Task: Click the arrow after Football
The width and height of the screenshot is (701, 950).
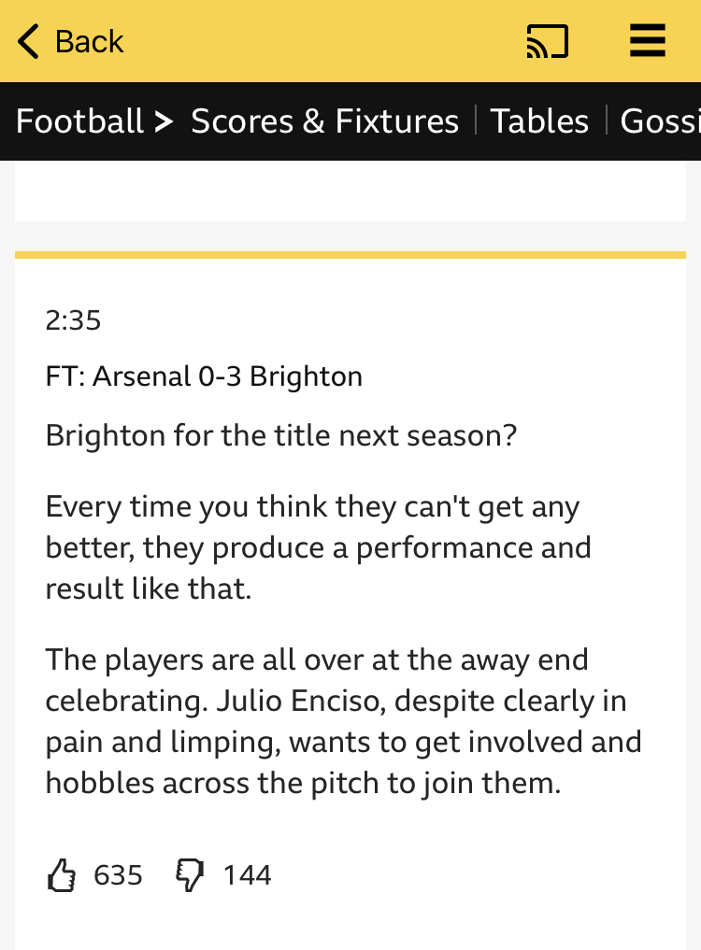Action: 164,121
